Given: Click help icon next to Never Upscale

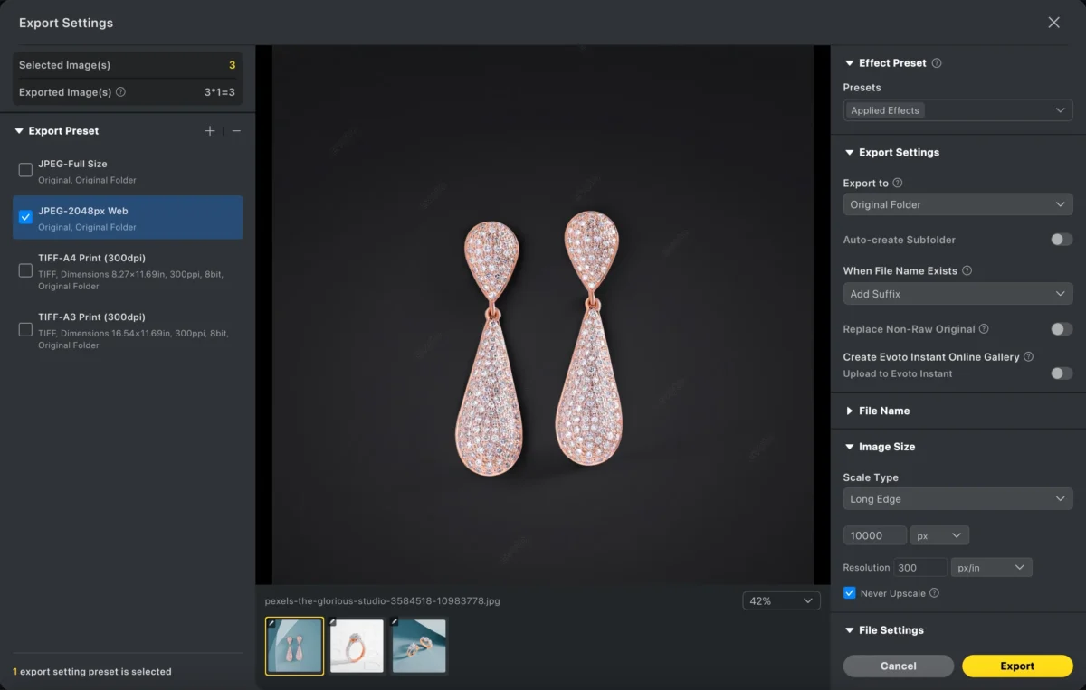Looking at the screenshot, I should tap(934, 593).
